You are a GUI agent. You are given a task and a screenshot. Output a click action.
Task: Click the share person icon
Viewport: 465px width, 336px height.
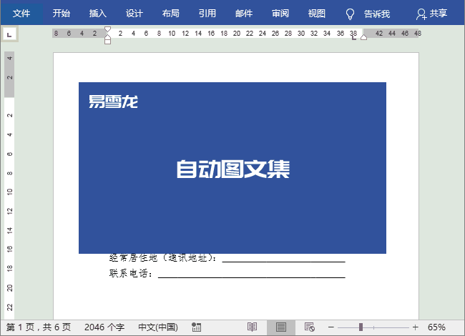tap(421, 14)
